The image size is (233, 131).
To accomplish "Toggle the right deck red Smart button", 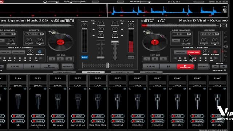I will pyautogui.click(x=215, y=52).
